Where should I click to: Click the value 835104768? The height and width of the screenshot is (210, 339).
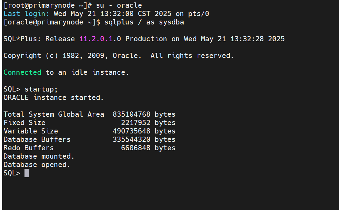tap(132, 114)
